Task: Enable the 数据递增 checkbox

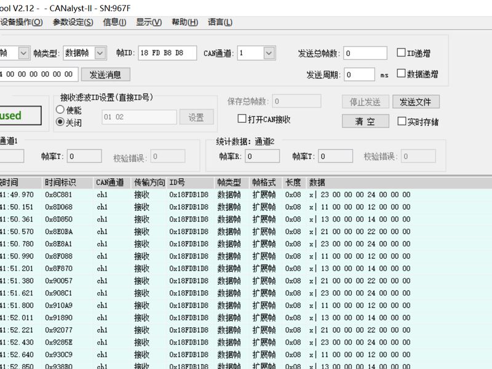Action: 401,73
